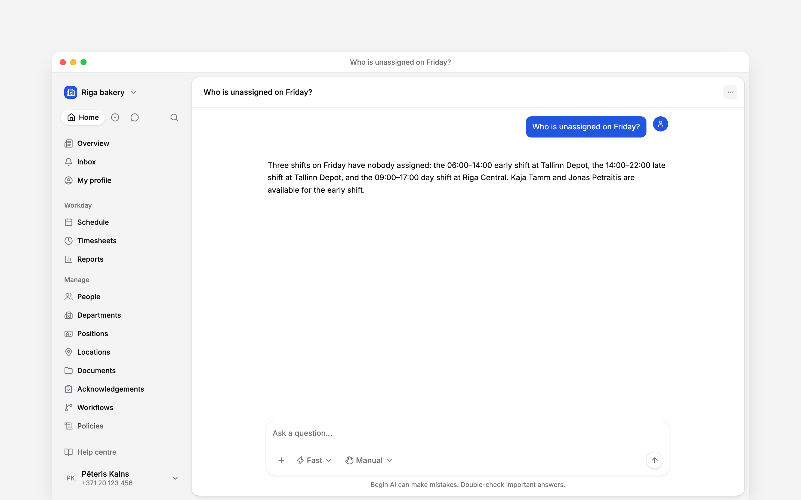The height and width of the screenshot is (500, 801).
Task: Click the phone number +371 20 123 456
Action: tap(107, 483)
